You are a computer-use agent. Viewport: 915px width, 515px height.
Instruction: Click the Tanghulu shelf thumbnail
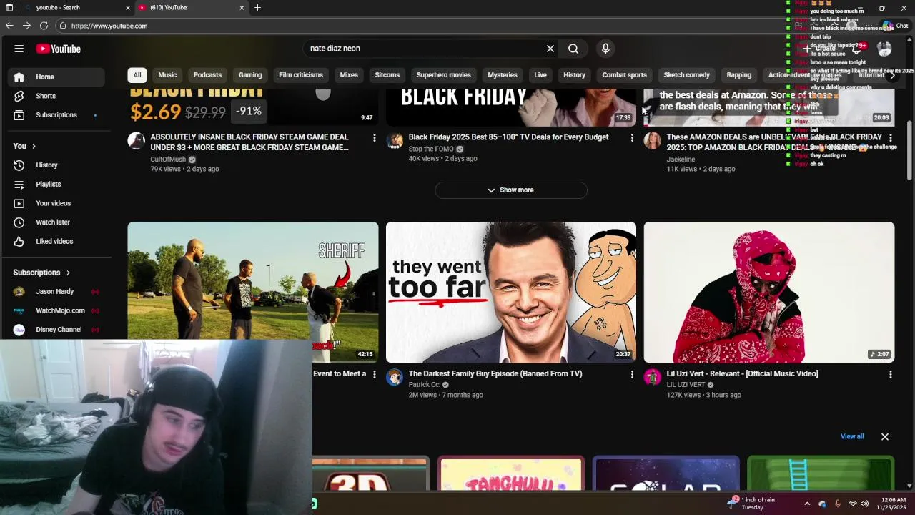coord(510,474)
